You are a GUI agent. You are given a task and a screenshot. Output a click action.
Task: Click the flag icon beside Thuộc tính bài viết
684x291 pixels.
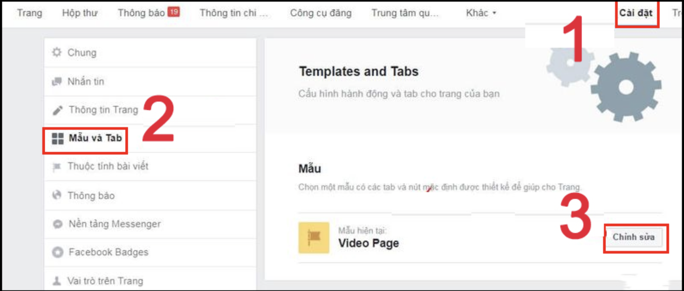[58, 167]
